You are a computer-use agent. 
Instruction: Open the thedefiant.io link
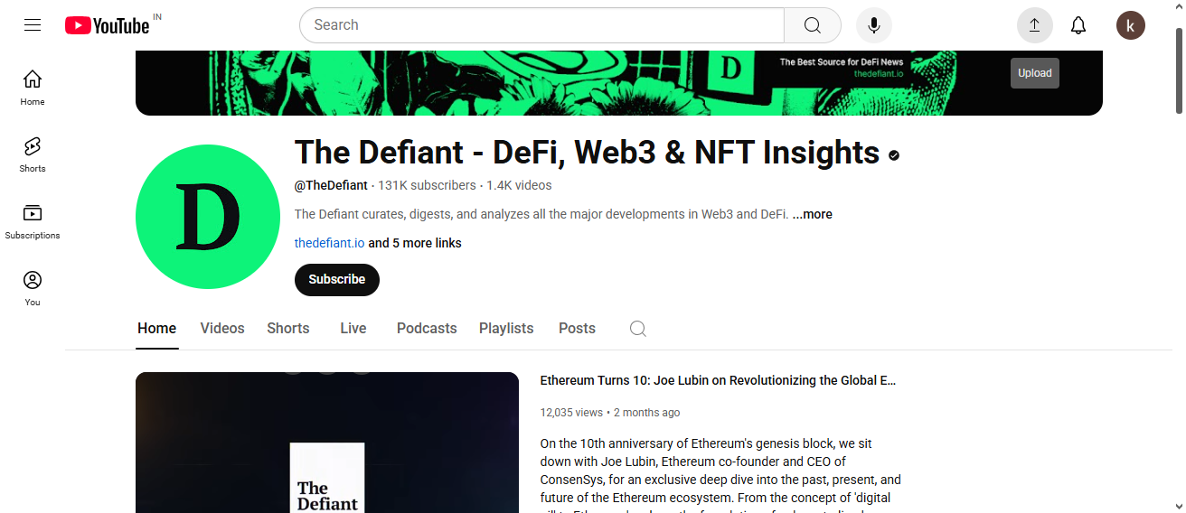coord(330,243)
